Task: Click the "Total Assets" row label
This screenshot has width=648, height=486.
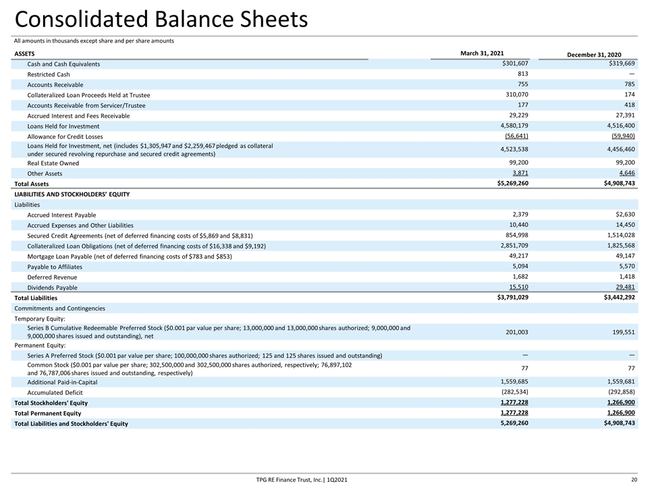Action: (32, 184)
